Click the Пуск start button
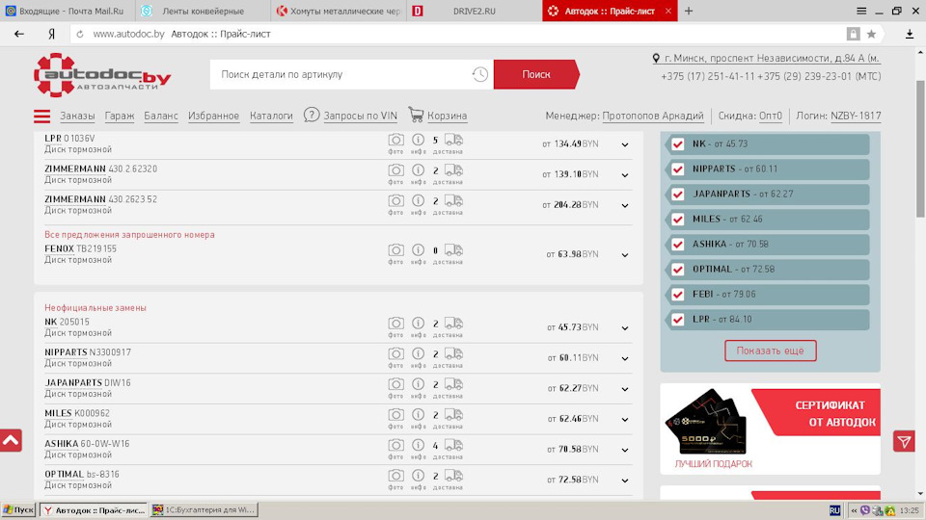This screenshot has width=926, height=520. tap(19, 510)
